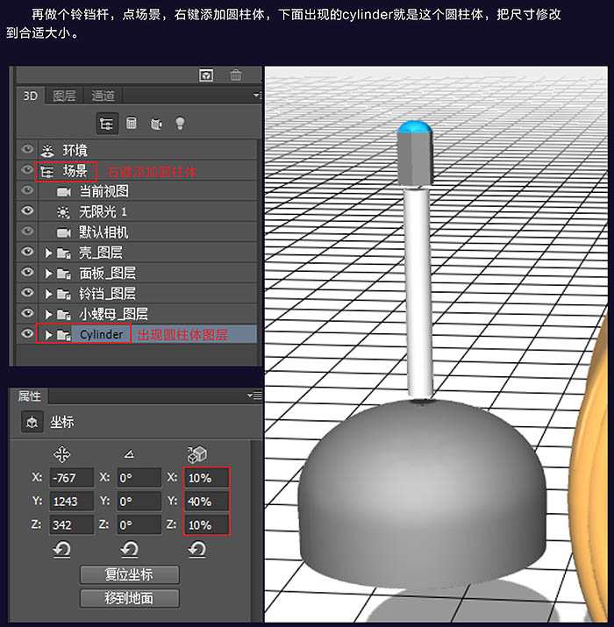Open the 属性 tab
This screenshot has width=614, height=627.
[x=29, y=396]
